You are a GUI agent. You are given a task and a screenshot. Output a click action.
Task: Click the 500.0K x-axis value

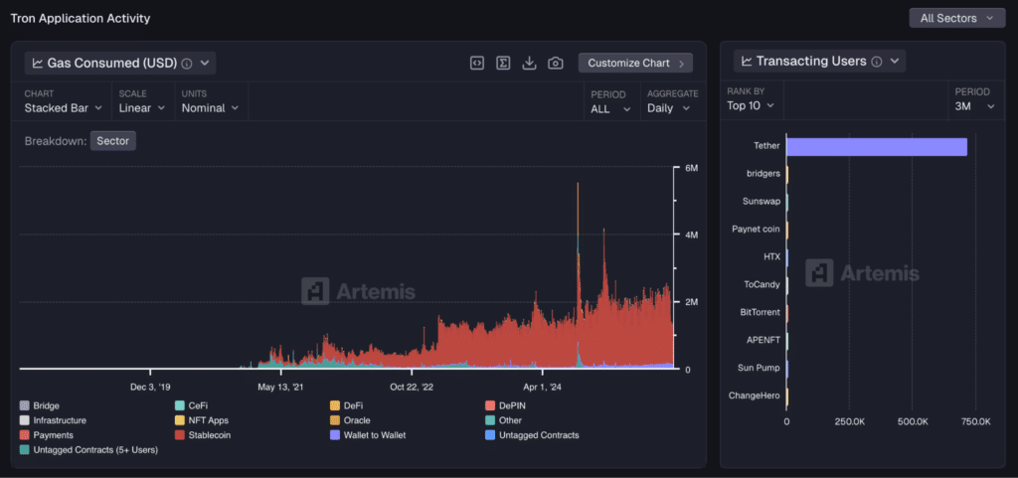point(913,421)
